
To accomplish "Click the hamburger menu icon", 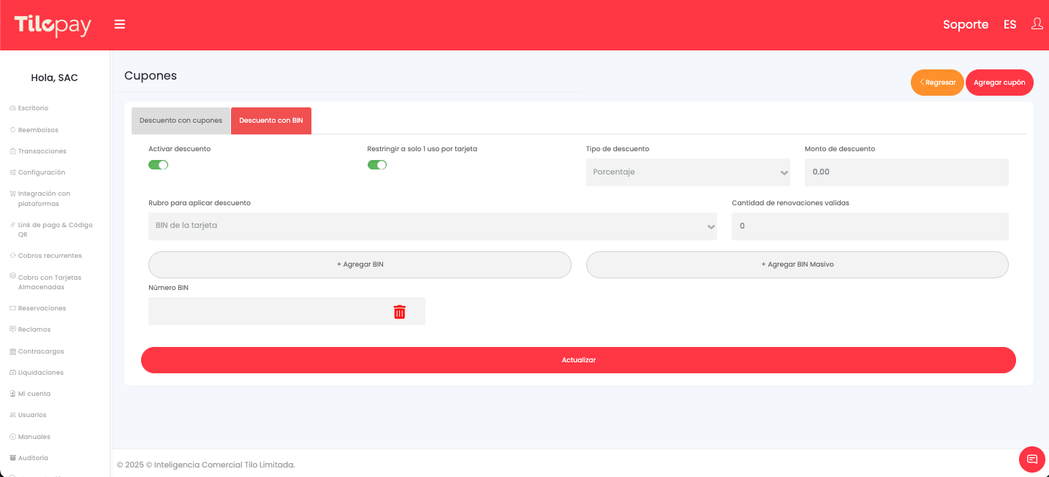I will (x=120, y=25).
